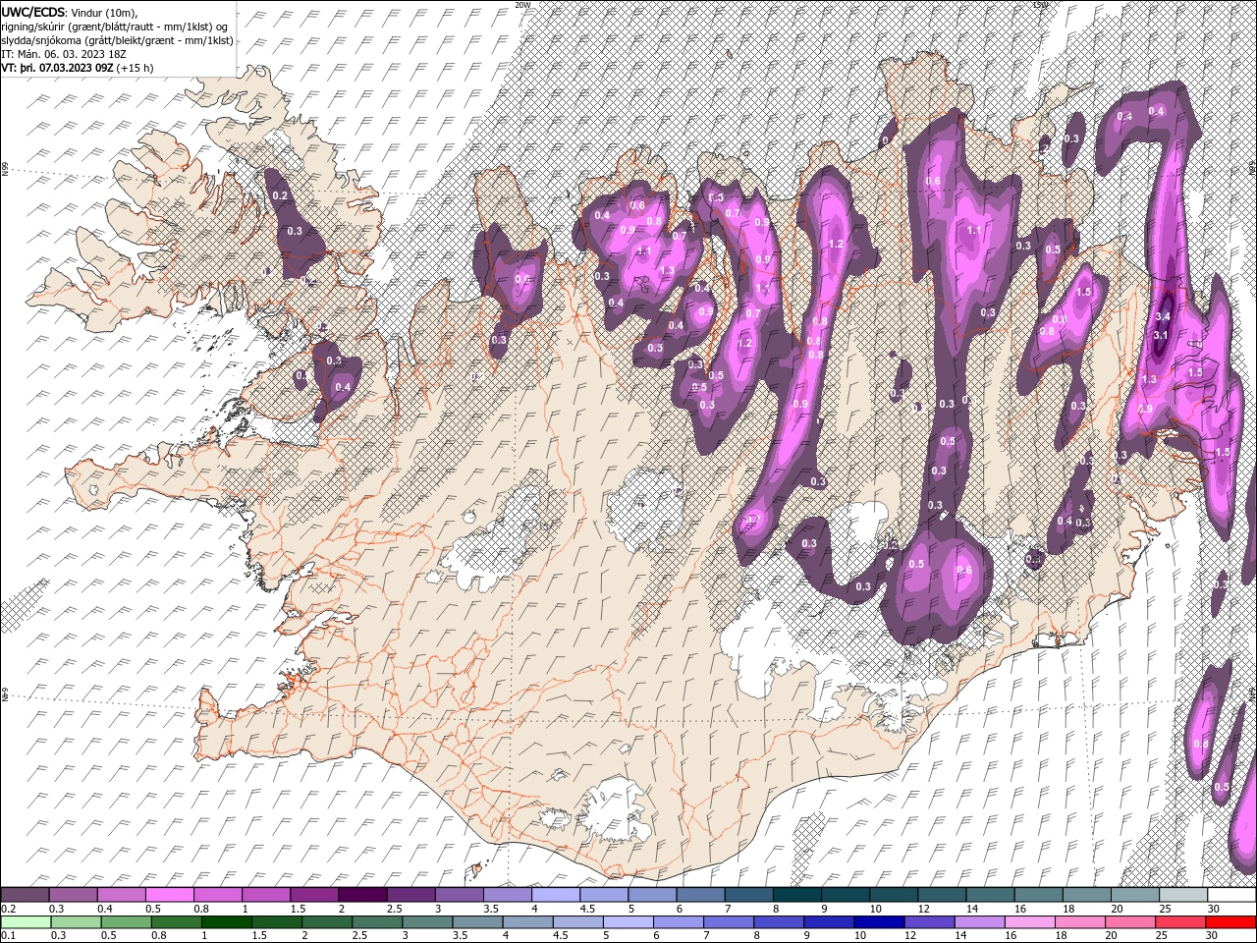Pick the bright red 30 swatch in the lower legend
Viewport: 1257px width, 943px height.
click(x=1231, y=922)
